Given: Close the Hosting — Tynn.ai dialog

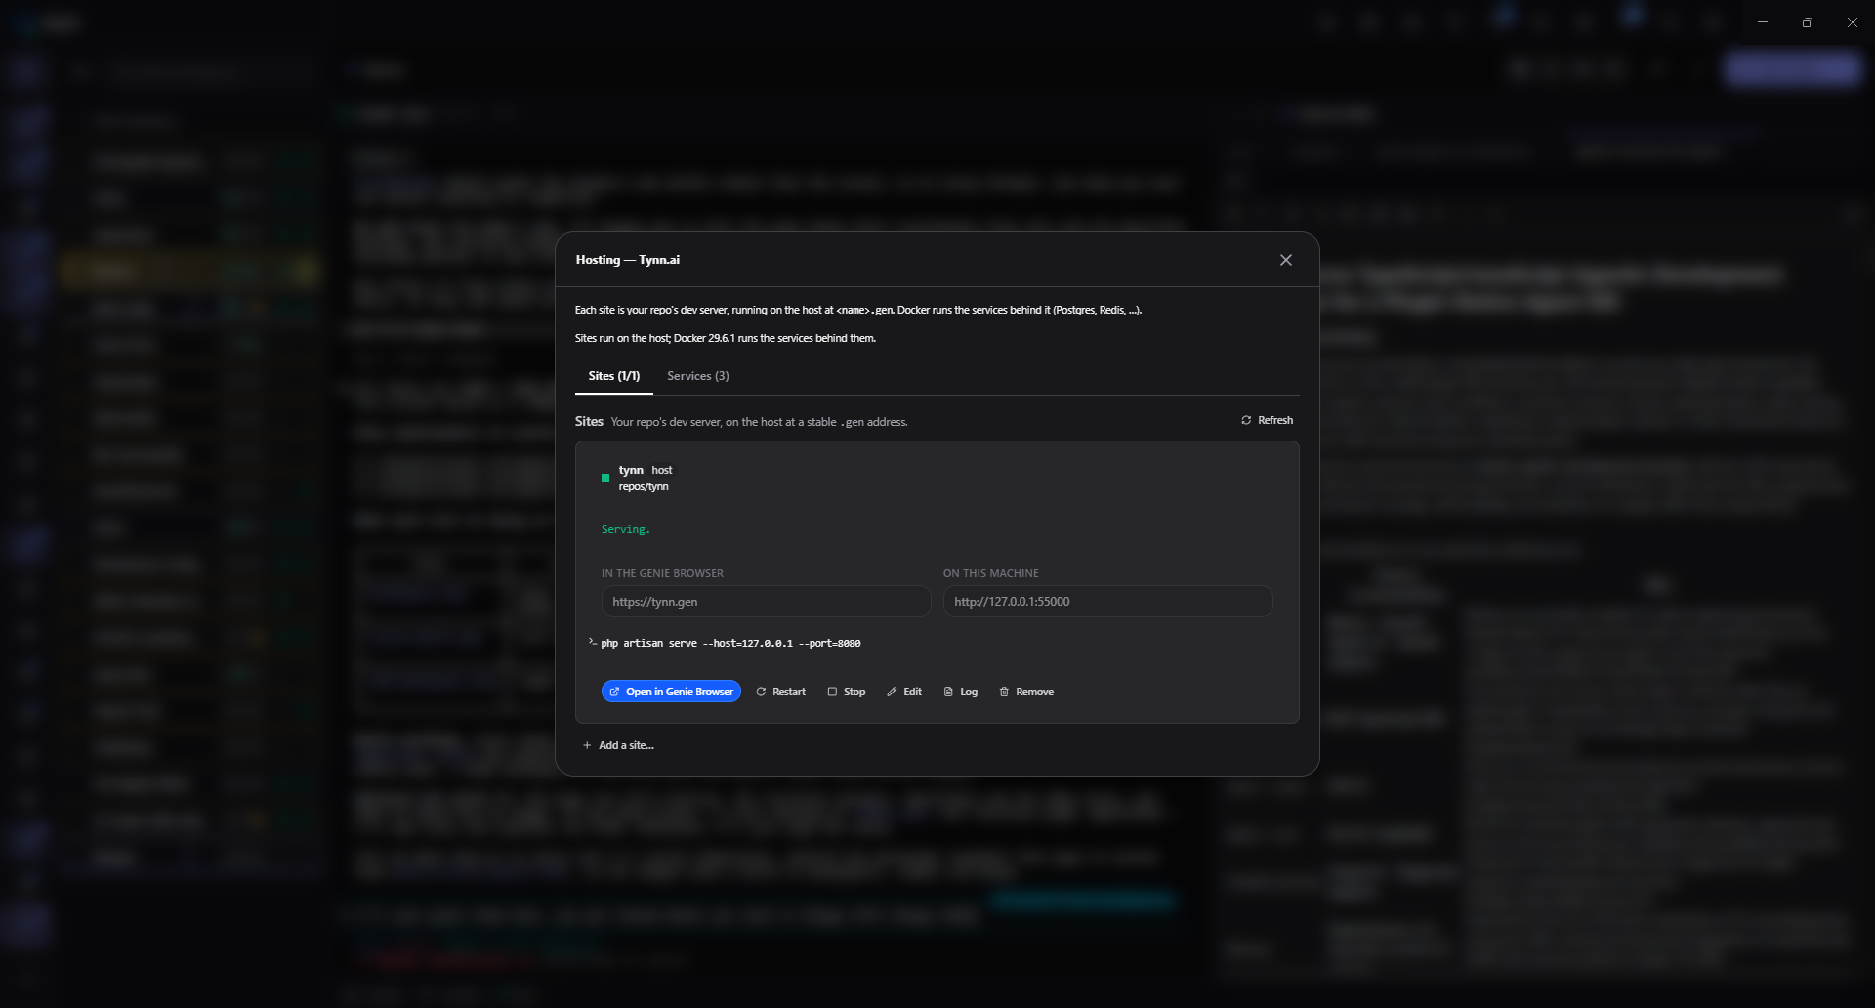Looking at the screenshot, I should [1286, 260].
